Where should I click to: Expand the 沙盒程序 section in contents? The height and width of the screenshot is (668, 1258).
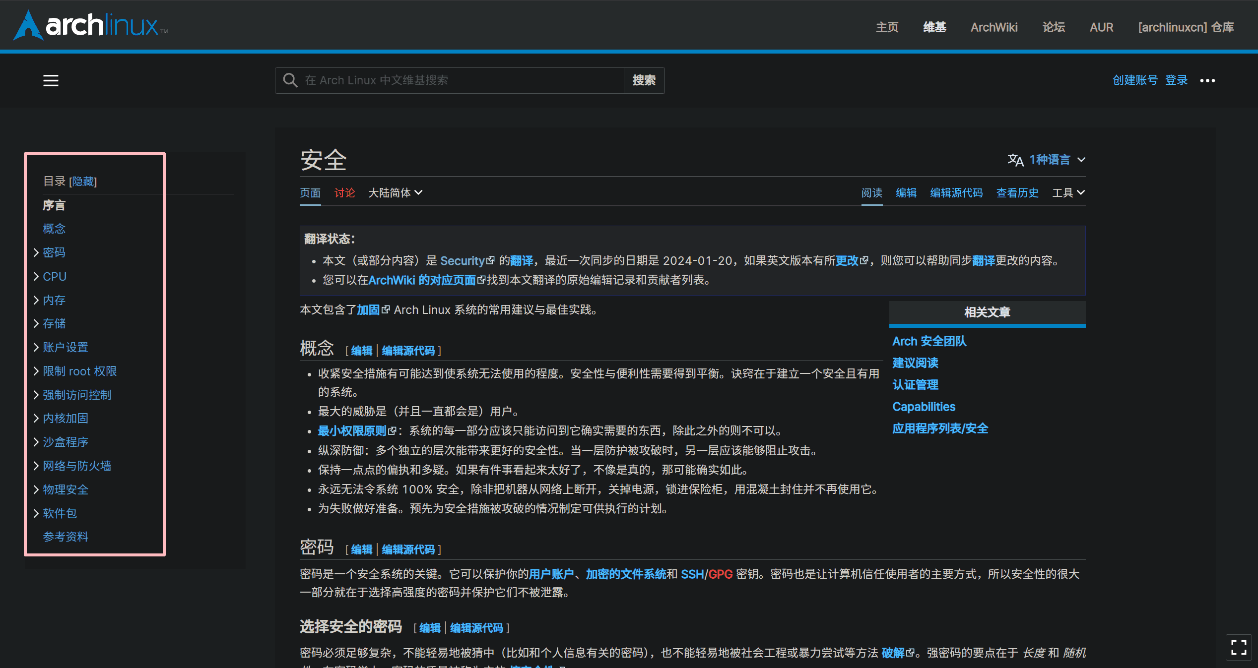[x=36, y=442]
